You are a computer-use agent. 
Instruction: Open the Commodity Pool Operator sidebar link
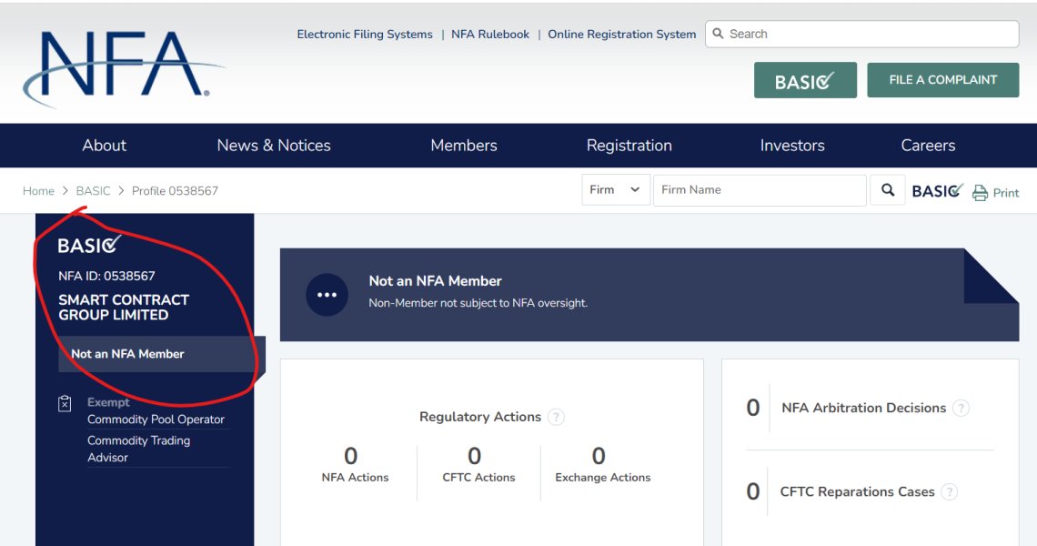coord(156,420)
